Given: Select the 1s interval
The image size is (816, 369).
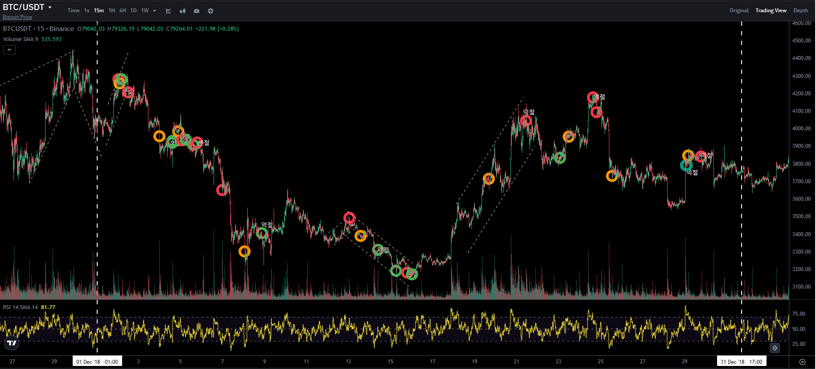Looking at the screenshot, I should pyautogui.click(x=87, y=10).
